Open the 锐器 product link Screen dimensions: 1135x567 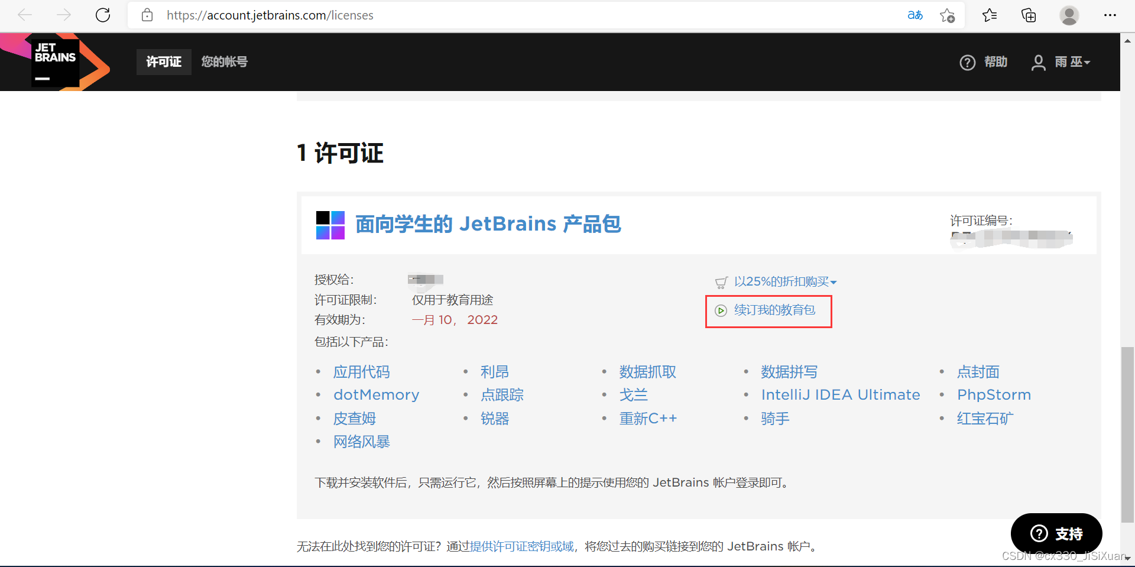pyautogui.click(x=495, y=419)
